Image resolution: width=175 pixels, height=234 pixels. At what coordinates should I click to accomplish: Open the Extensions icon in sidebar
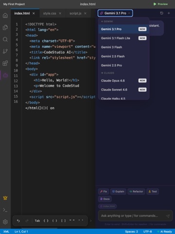5,63
